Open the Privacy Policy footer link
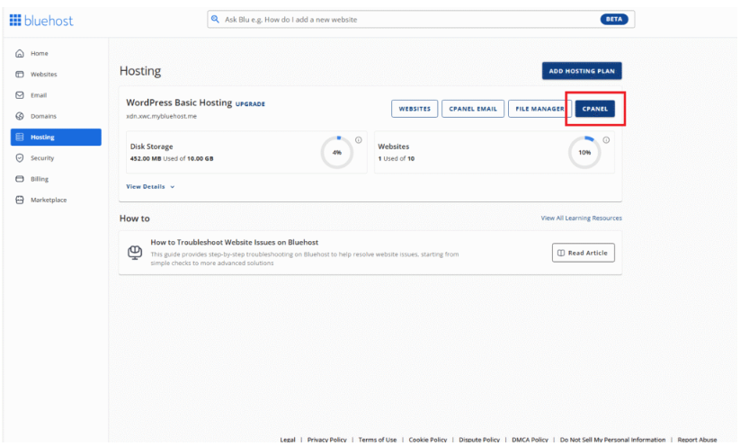Image resolution: width=740 pixels, height=446 pixels. point(326,440)
